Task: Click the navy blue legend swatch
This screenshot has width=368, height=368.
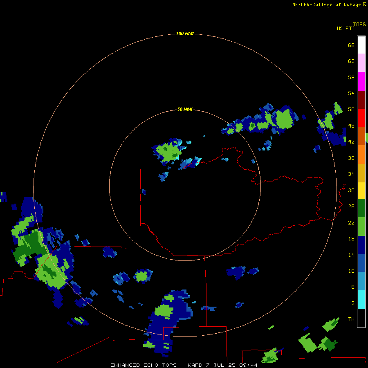Action: click(x=361, y=245)
